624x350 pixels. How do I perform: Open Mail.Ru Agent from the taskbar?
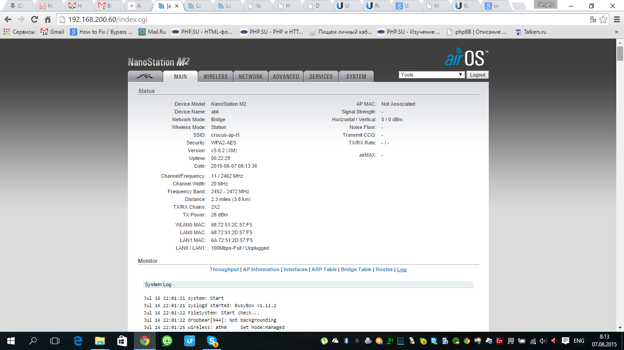pos(167,340)
